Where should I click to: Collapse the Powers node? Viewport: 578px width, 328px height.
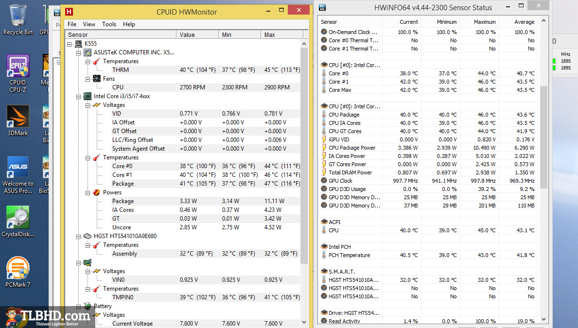[x=88, y=193]
